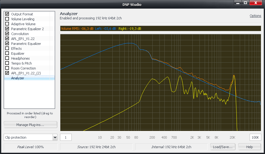Open the Clip protection dropdown arrow
Screen dimensions: 265x154
tap(55, 137)
